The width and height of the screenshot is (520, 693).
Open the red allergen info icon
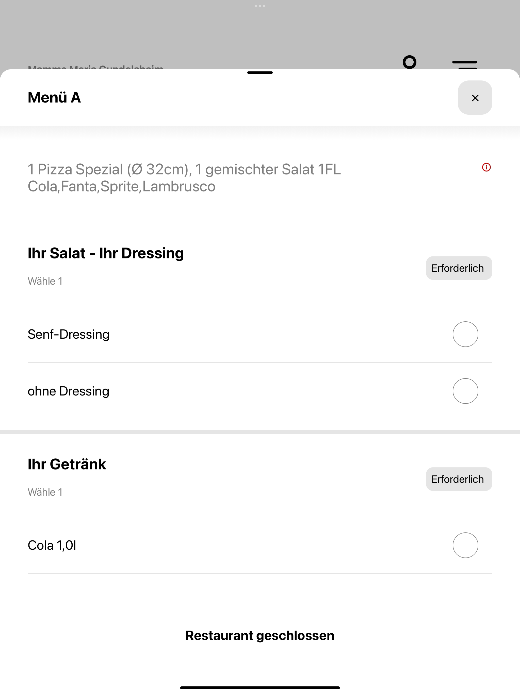point(486,167)
